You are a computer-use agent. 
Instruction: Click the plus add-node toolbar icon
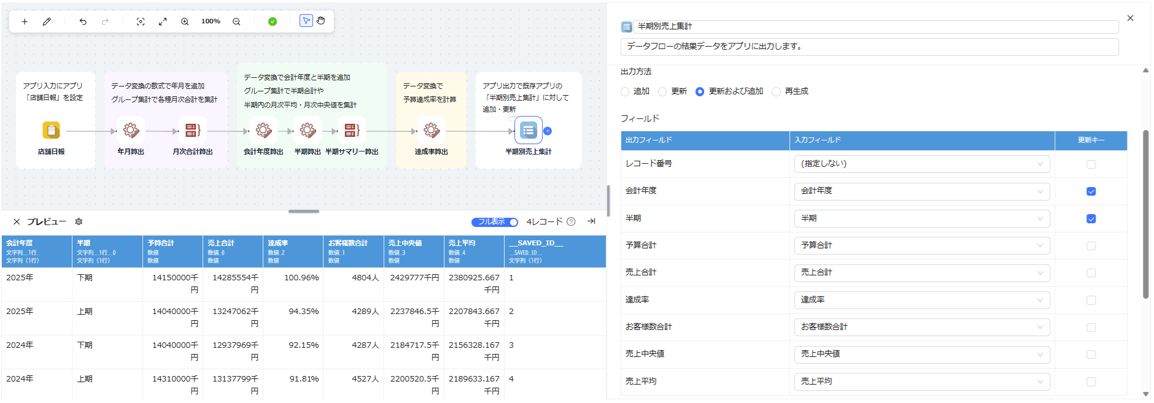coord(25,21)
